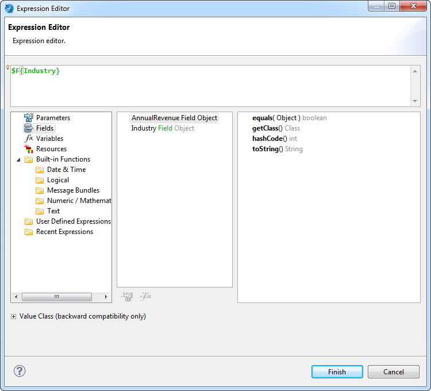Click the disabled fx icon below the list

point(146,296)
